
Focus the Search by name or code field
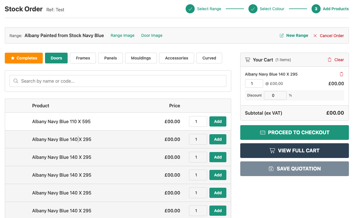coord(118,81)
